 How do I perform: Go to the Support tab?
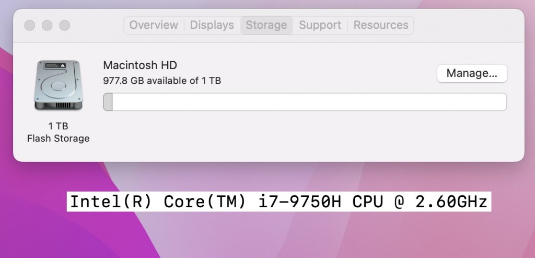point(320,25)
